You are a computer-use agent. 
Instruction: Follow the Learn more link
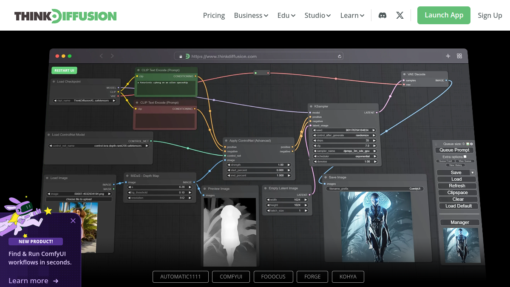click(34, 281)
